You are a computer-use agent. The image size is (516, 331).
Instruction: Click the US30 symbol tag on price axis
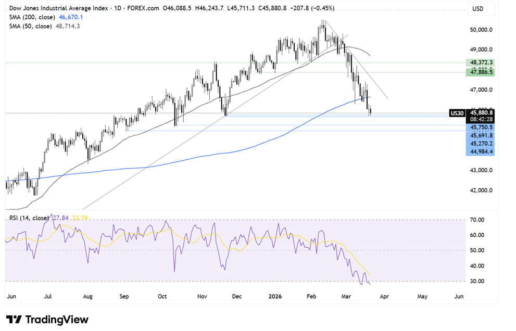click(456, 113)
